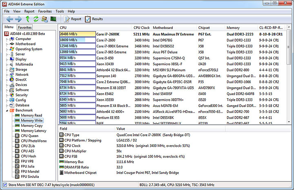Viewport: 294px width, 190px height.
Task: Select the Operating System tree node
Action: click(29, 49)
